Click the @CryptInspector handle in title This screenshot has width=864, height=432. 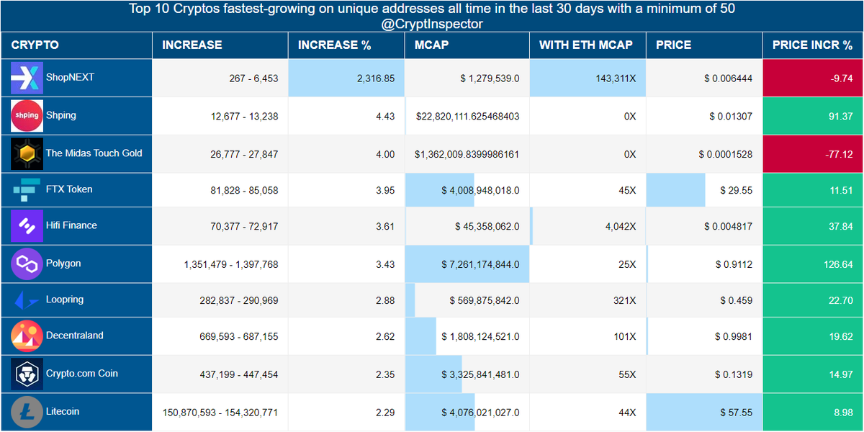tap(432, 24)
